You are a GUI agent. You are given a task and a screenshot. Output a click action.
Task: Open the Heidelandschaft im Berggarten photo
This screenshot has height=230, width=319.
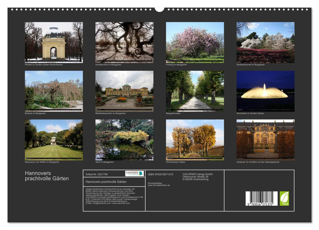pos(265,42)
